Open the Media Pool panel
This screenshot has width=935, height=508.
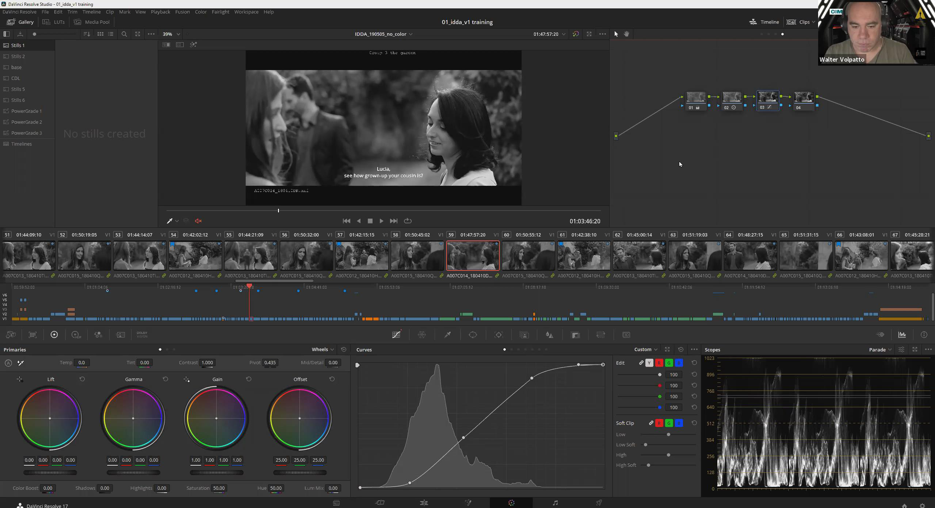[x=92, y=22]
